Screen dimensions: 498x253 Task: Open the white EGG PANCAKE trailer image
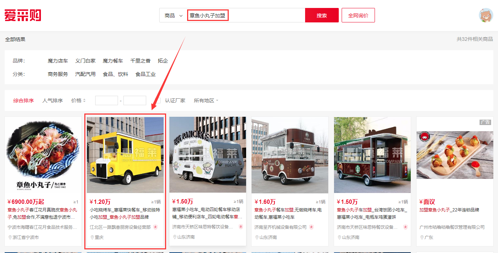point(208,155)
